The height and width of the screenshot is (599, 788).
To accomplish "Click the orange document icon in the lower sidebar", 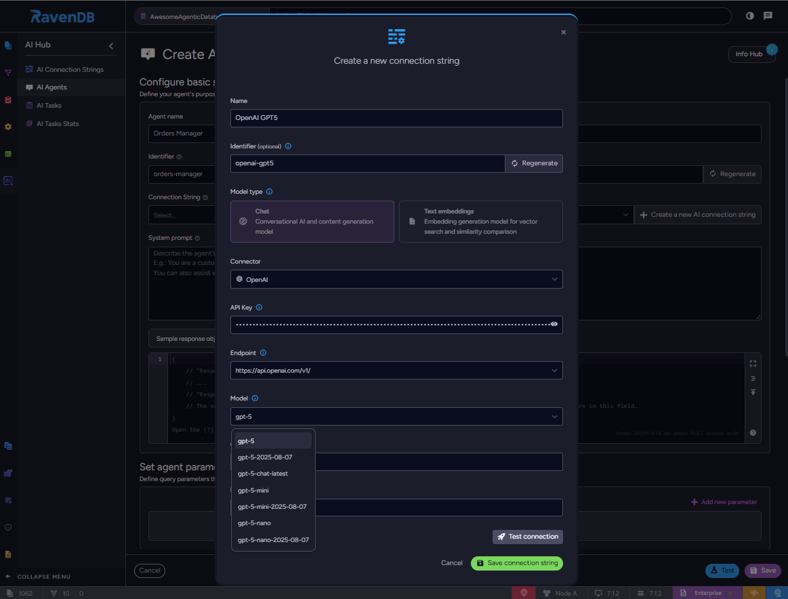I will tap(8, 554).
